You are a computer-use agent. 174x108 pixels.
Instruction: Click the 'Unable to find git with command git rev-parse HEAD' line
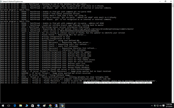click(x=46, y=12)
